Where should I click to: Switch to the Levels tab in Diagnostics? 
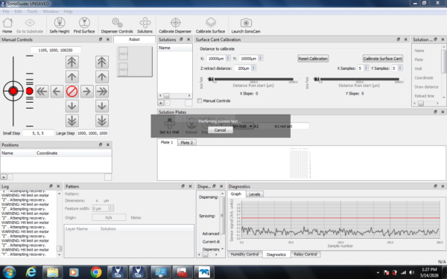[255, 194]
